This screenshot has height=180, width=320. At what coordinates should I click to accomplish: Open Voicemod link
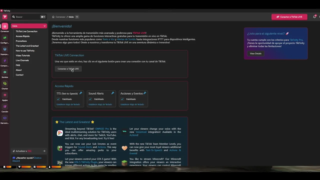[x=141, y=132]
